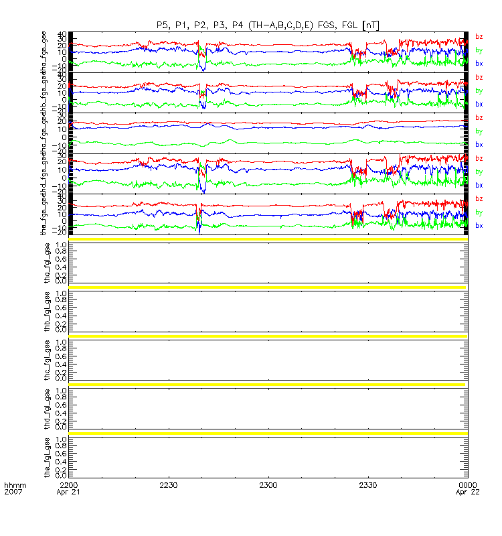Click the red bz legend label of the top panel
The width and height of the screenshot is (502, 536).
pos(479,37)
